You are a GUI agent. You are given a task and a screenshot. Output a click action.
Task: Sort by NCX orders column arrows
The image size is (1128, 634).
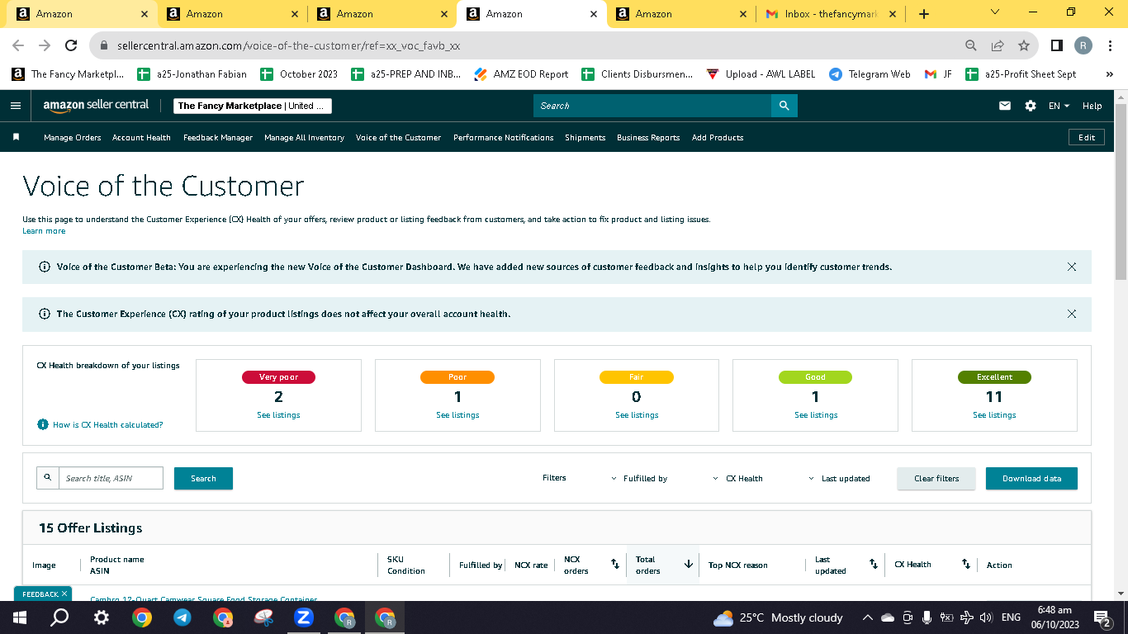[x=614, y=565]
